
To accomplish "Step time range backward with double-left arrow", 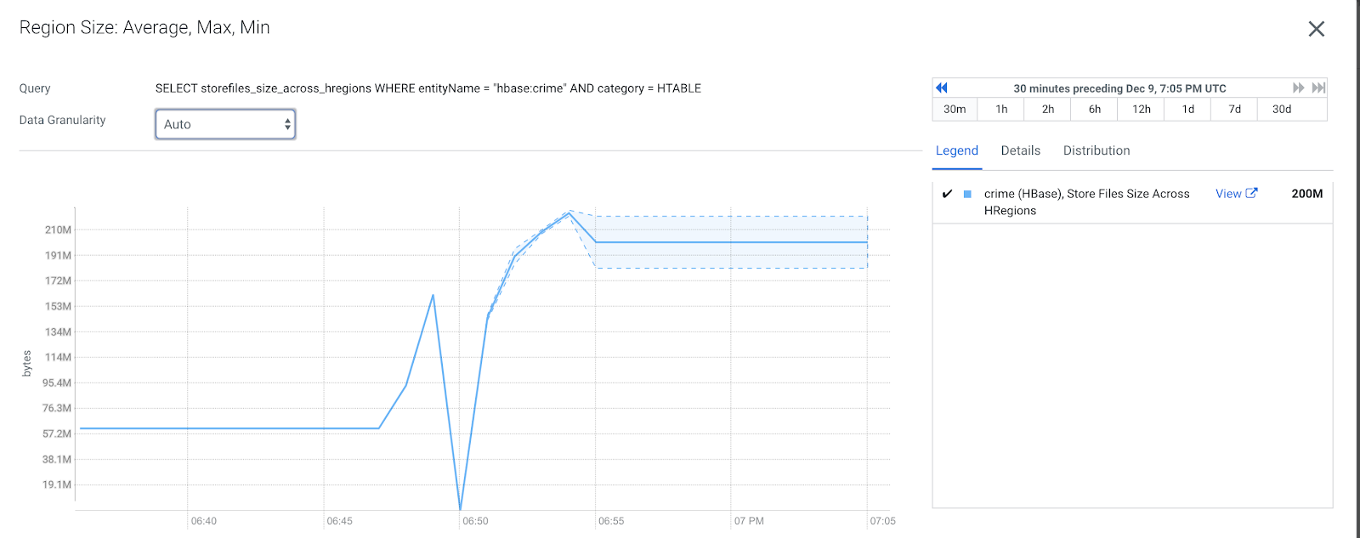I will pos(941,88).
